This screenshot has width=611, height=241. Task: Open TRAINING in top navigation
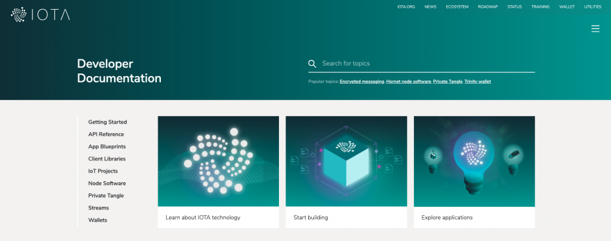[x=541, y=7]
